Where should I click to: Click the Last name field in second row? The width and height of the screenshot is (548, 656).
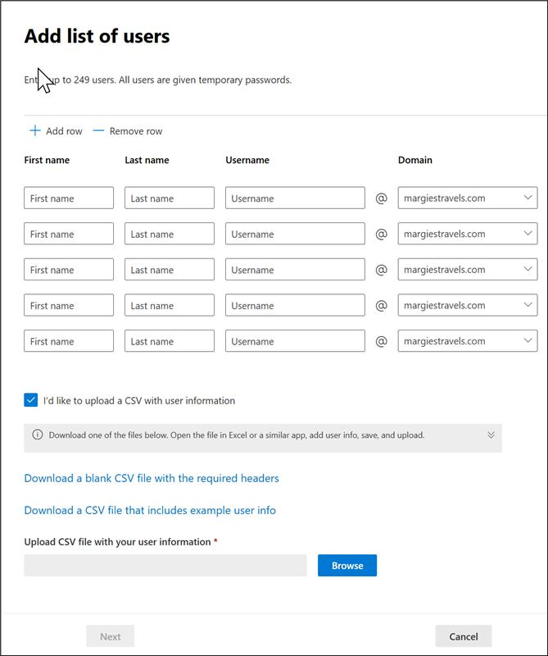(170, 235)
